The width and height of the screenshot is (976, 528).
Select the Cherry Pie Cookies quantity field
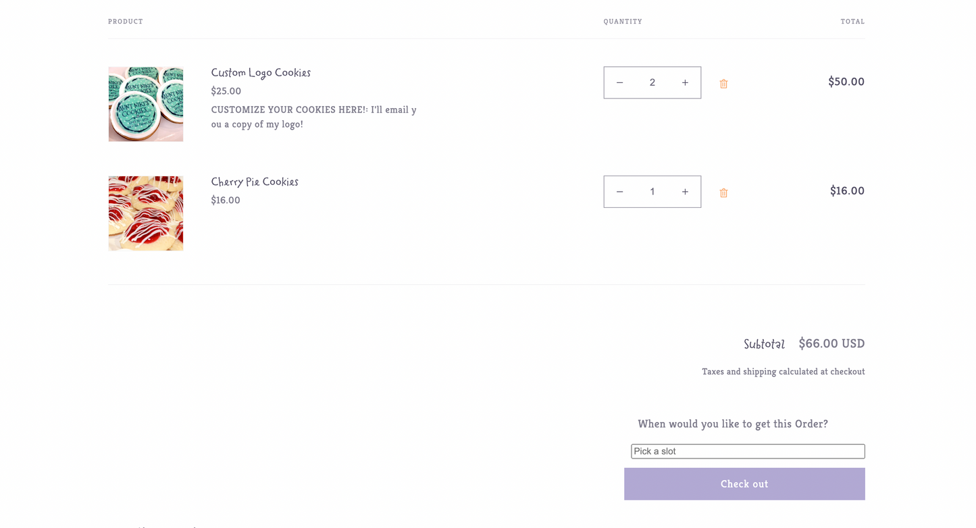[x=652, y=192]
